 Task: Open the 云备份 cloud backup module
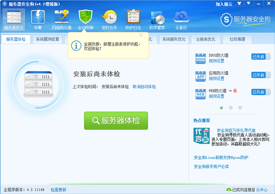pyautogui.click(x=181, y=19)
